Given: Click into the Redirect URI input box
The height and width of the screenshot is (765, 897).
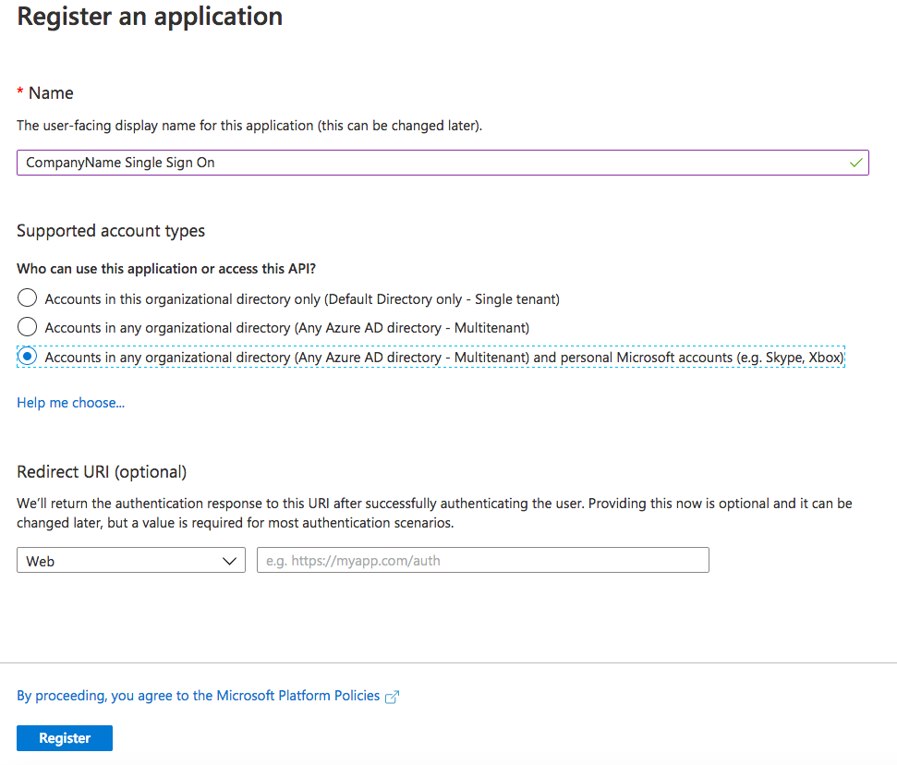Looking at the screenshot, I should 482,561.
